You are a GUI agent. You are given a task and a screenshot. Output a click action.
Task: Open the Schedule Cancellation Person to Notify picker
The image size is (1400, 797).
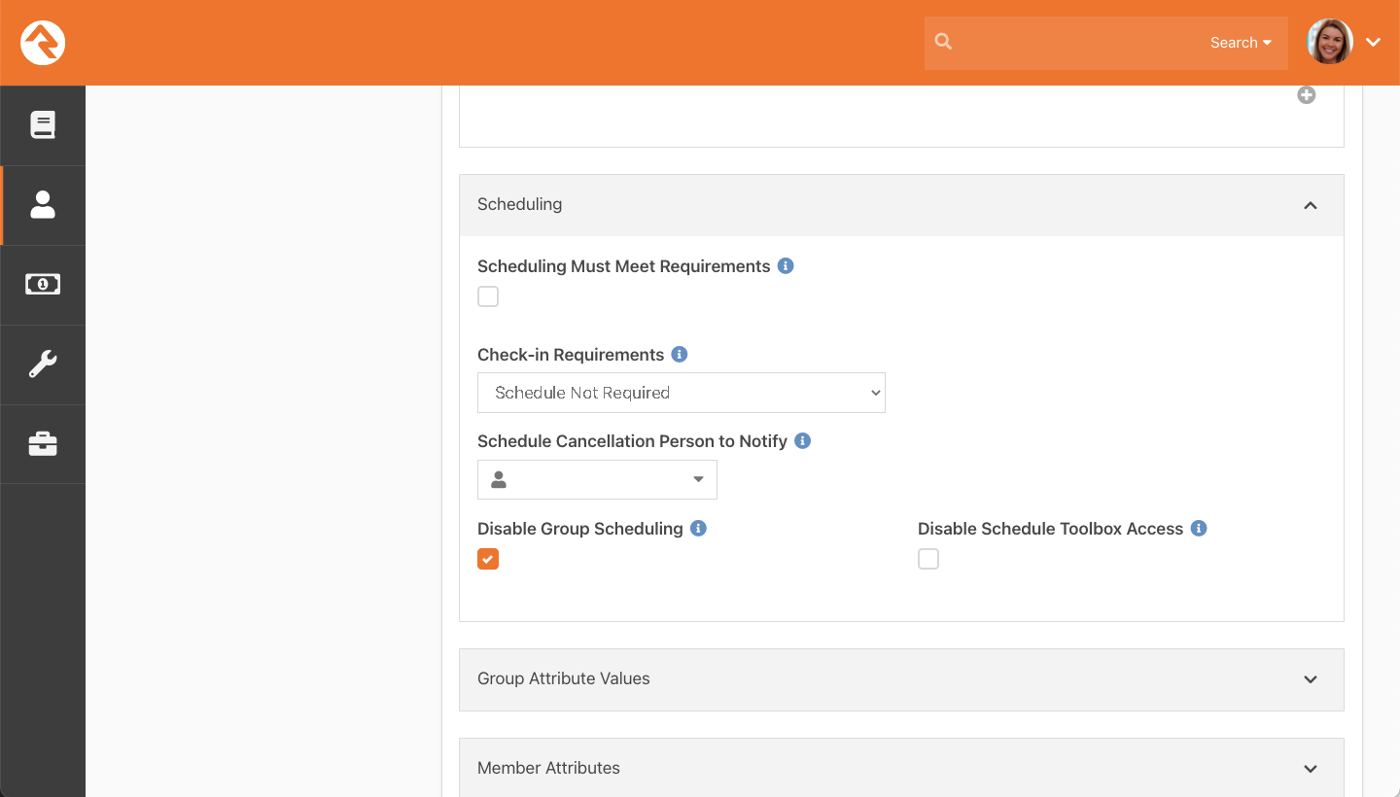click(597, 479)
